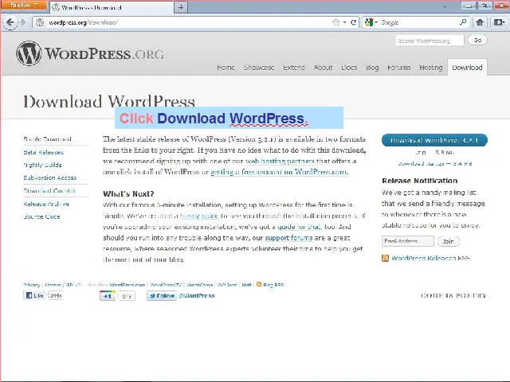Open the bookmarks toolbar button
The width and height of the screenshot is (510, 382).
click(500, 22)
